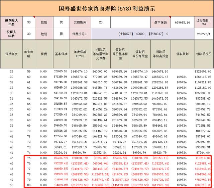Select the payment period value 20

click(101, 22)
